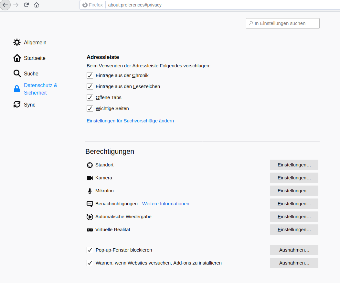
Task: Click the Sync arrows icon
Action: [x=17, y=104]
